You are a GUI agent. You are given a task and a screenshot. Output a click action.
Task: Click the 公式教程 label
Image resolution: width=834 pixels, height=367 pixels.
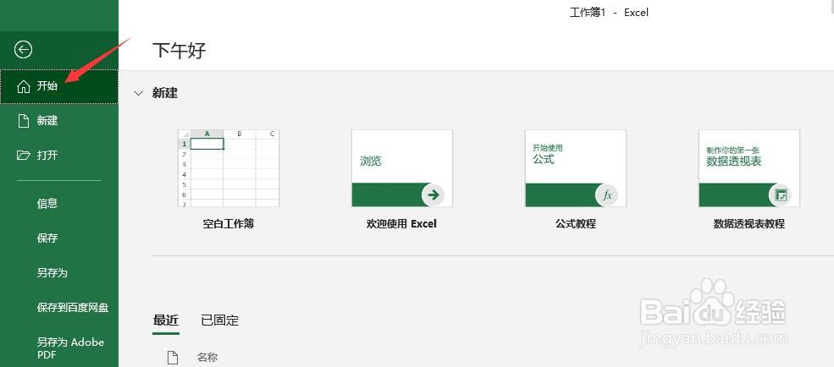click(x=576, y=223)
